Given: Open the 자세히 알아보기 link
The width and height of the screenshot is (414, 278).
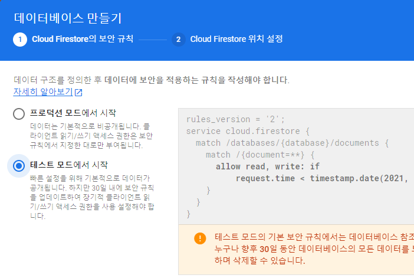Looking at the screenshot, I should pos(43,91).
